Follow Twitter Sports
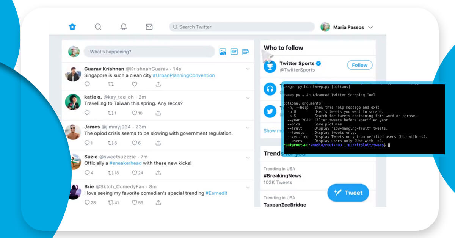The image size is (455, 238). (359, 65)
